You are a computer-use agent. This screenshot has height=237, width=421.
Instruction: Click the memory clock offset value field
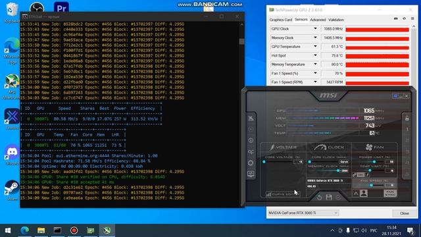344,171
